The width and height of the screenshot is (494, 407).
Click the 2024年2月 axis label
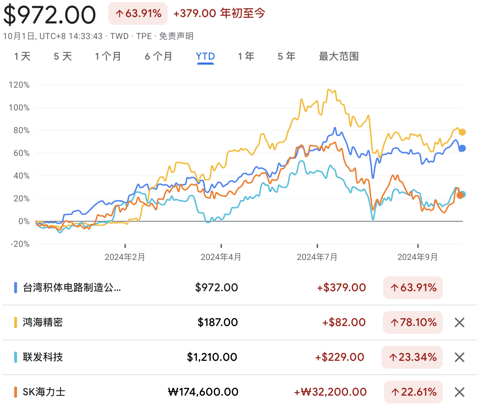point(125,257)
